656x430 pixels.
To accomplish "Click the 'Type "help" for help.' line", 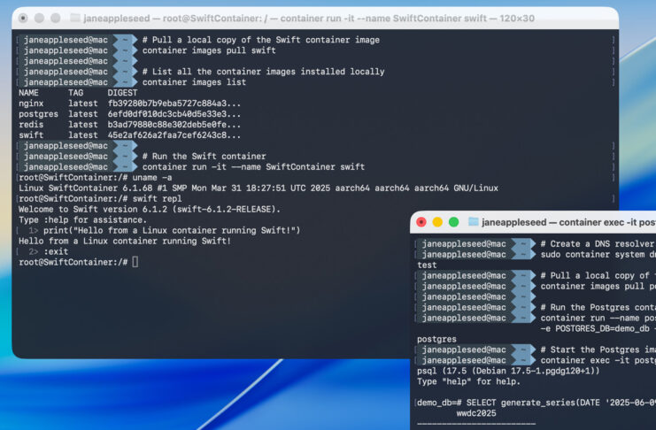I will [468, 381].
